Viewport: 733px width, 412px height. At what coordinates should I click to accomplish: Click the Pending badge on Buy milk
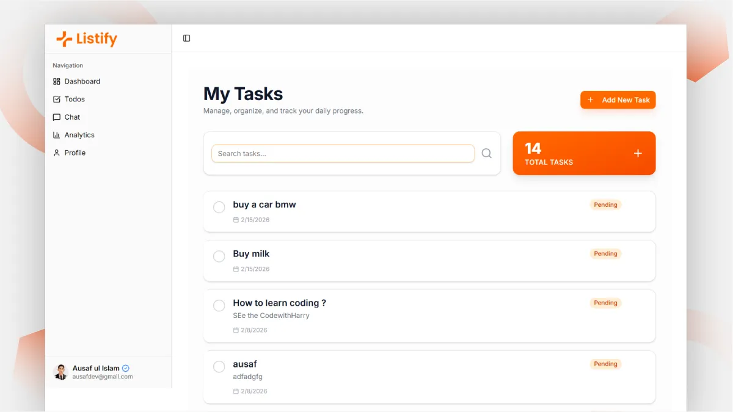pyautogui.click(x=605, y=253)
